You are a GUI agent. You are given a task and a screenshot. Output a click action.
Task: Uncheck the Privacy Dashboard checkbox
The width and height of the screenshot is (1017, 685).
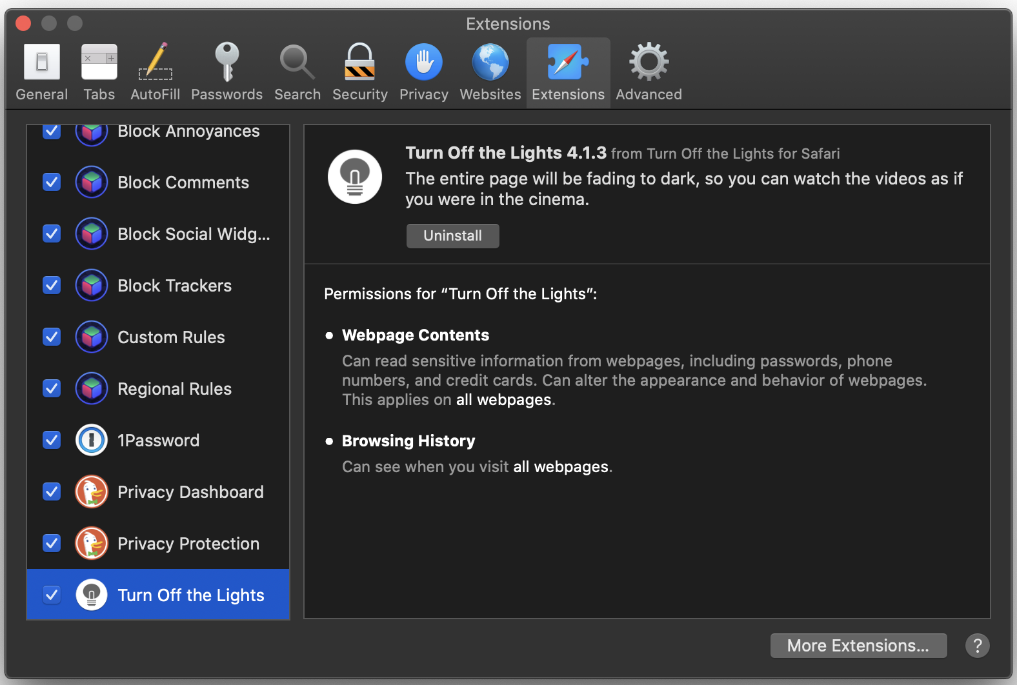click(x=52, y=491)
